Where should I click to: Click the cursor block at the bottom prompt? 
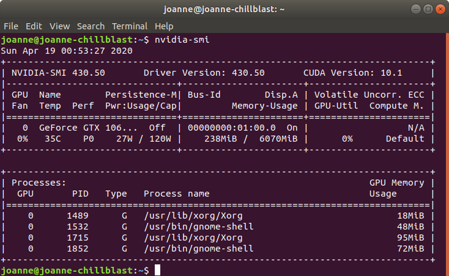coord(157,270)
